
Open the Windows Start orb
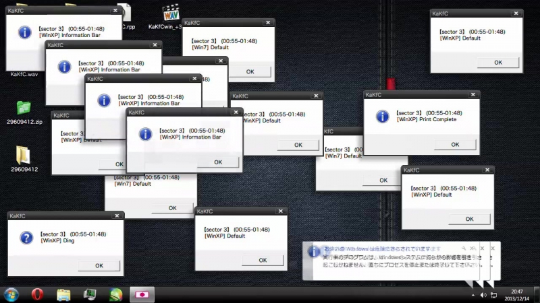click(11, 295)
